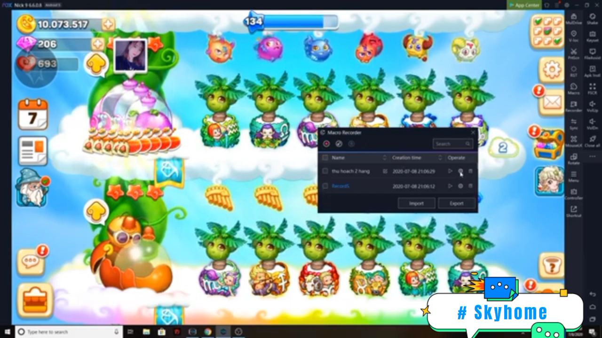Play the 'thu hoach 2 hang' macro
The image size is (602, 338).
(x=450, y=171)
